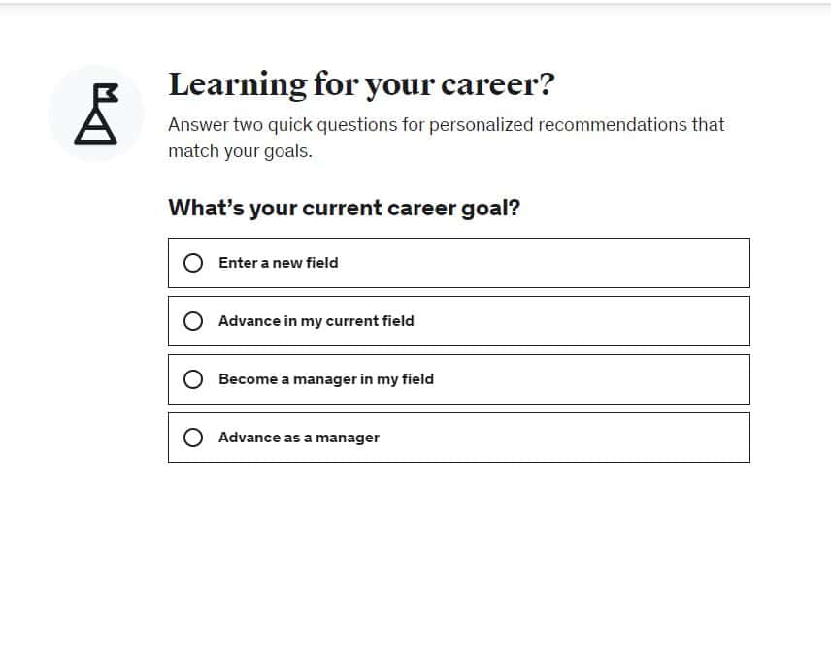Viewport: 831px width, 651px height.
Task: Click the flag mountain goal icon
Action: click(96, 114)
